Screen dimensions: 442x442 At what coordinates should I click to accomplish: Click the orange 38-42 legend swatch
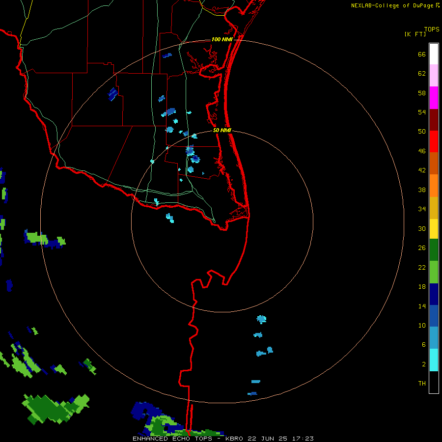click(434, 186)
